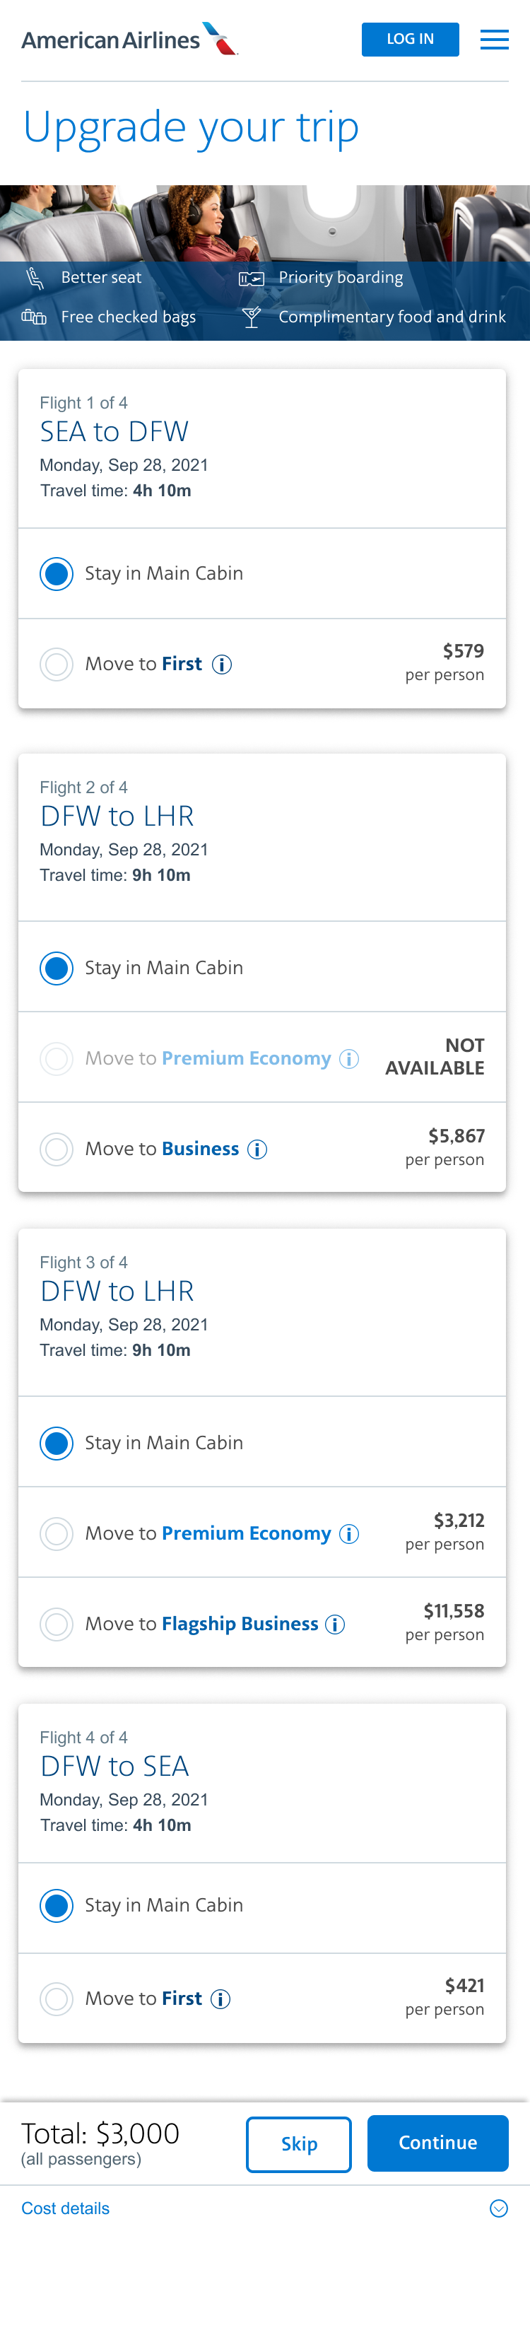Open the hamburger menu icon
The width and height of the screenshot is (530, 2347).
point(493,40)
